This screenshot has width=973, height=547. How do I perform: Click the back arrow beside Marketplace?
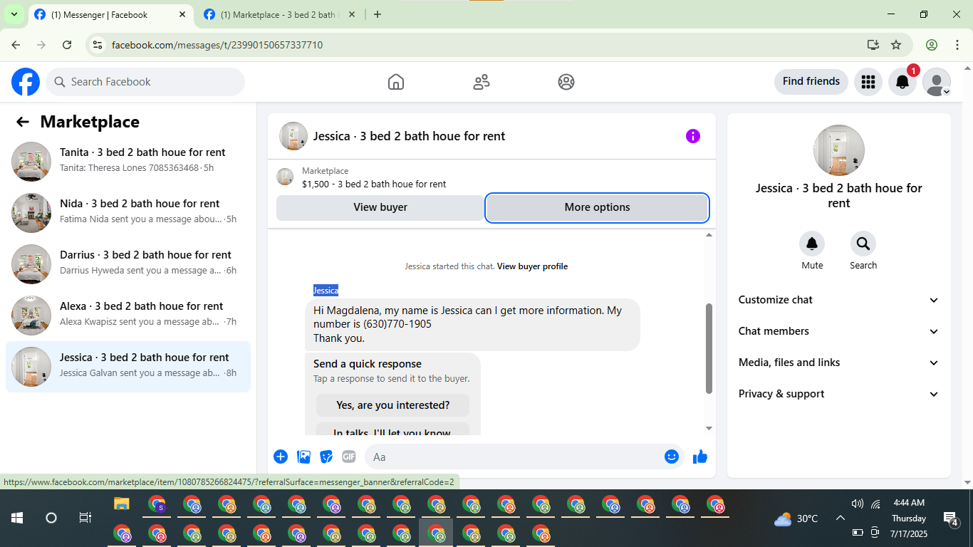pos(23,122)
